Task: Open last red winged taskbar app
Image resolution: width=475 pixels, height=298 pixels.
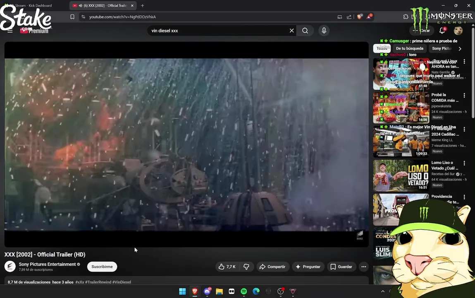Action: [x=293, y=291]
